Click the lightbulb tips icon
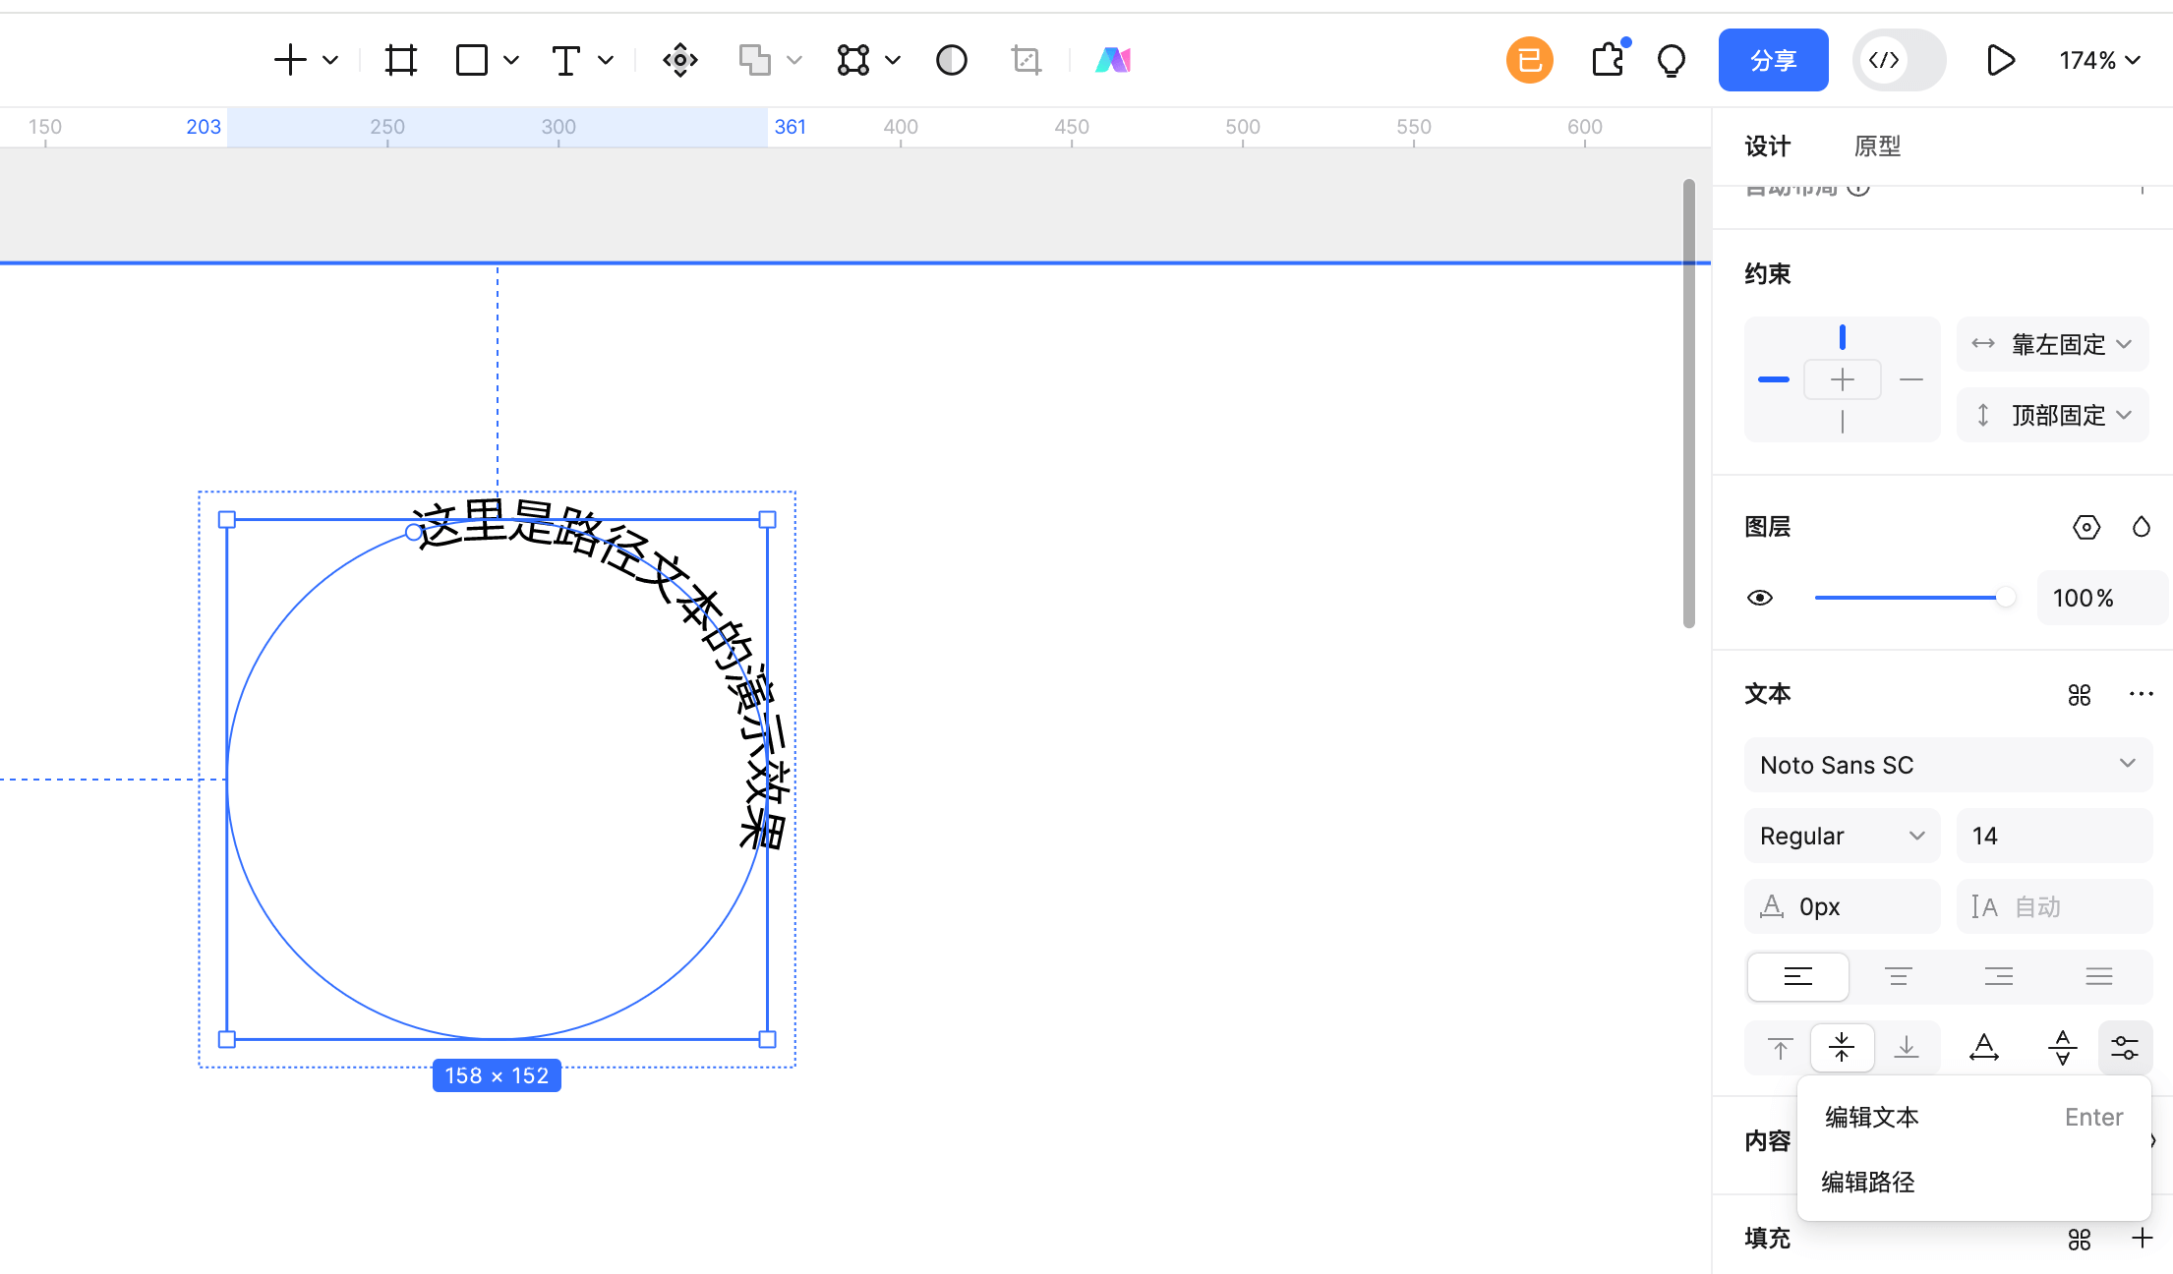 pyautogui.click(x=1671, y=60)
